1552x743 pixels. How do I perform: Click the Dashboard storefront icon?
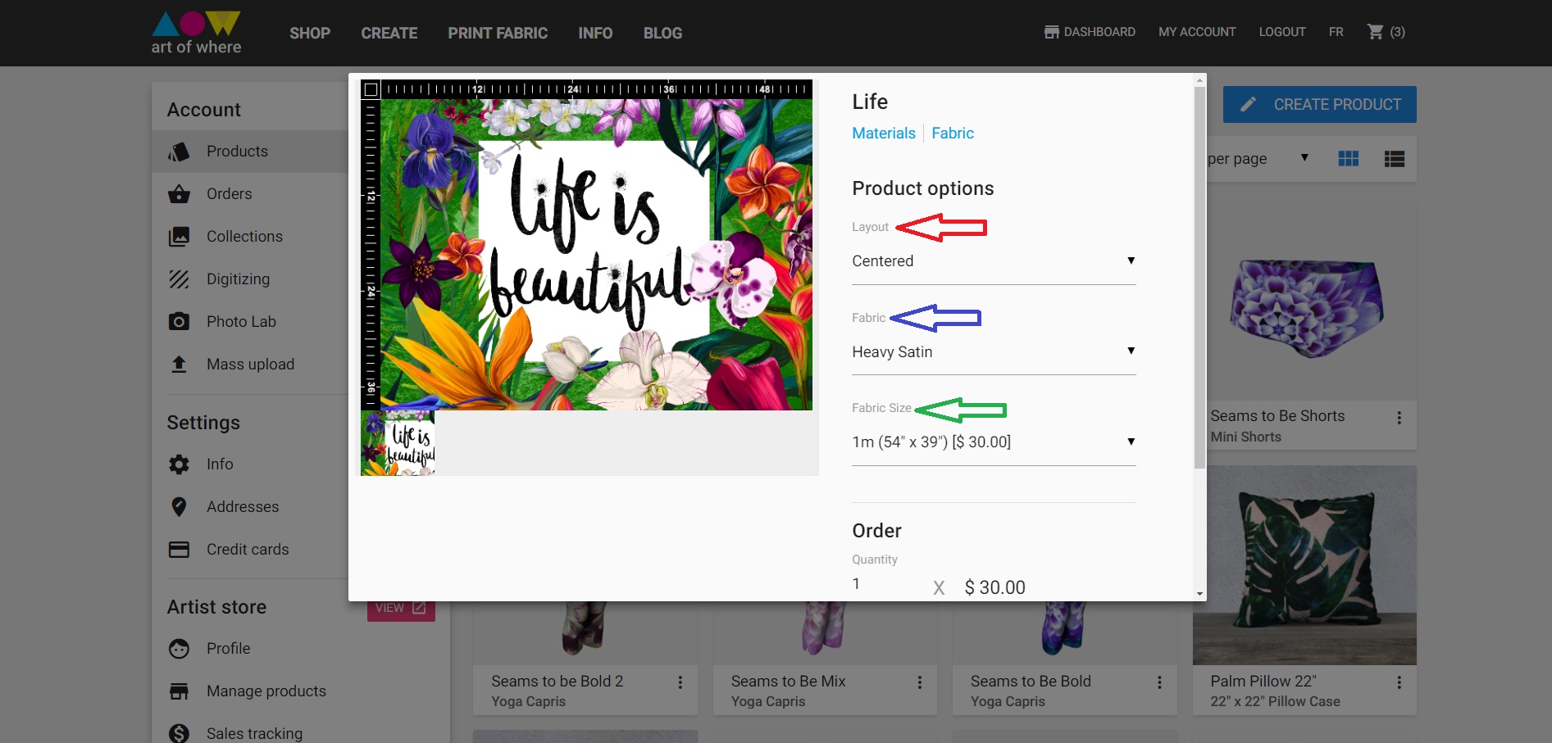[x=1051, y=32]
